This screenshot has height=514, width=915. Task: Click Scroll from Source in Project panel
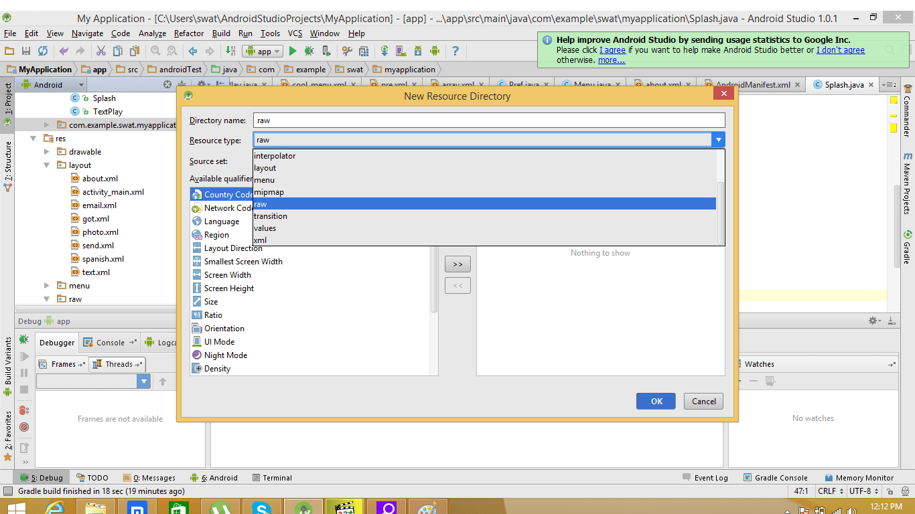click(167, 85)
